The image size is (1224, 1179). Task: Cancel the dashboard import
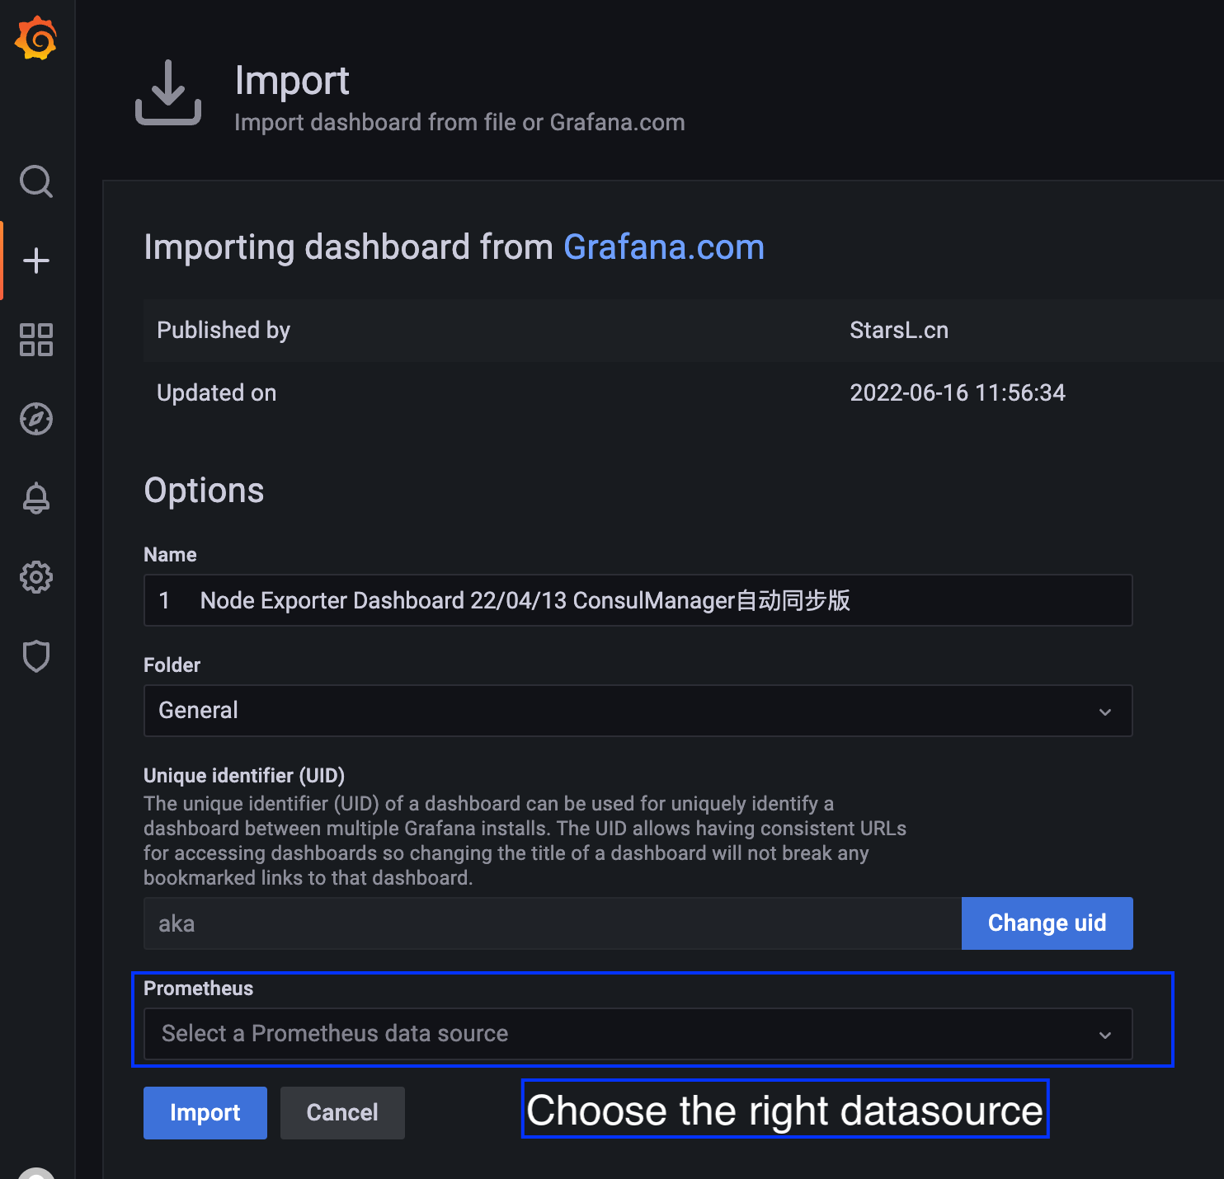coord(342,1113)
